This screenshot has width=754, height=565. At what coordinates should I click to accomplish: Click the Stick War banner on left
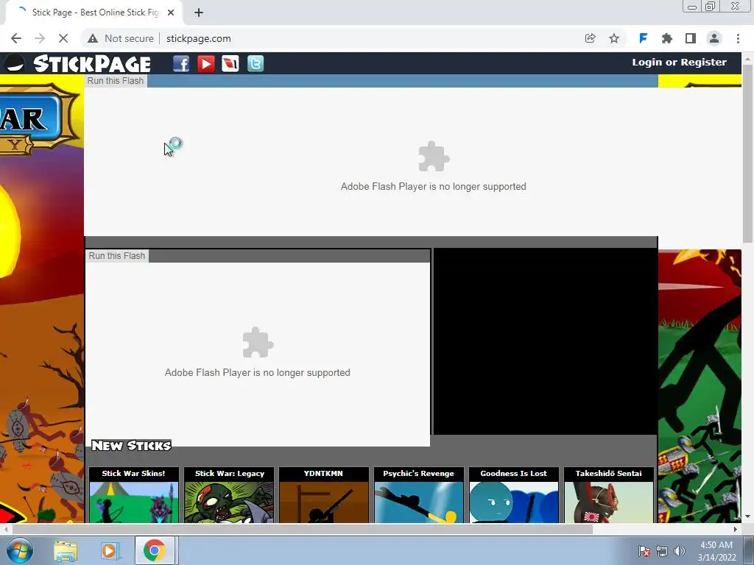pos(38,120)
